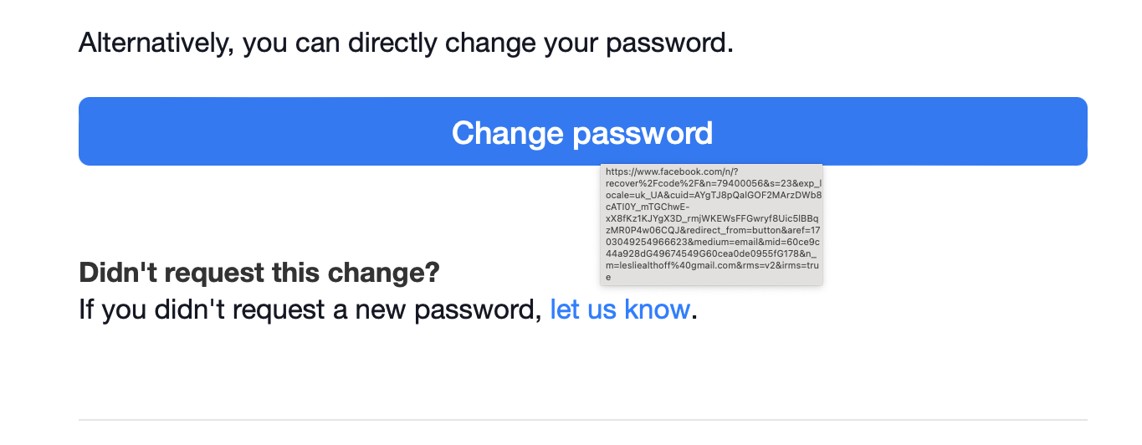Click the blue Change password button
The height and width of the screenshot is (445, 1142).
click(582, 131)
